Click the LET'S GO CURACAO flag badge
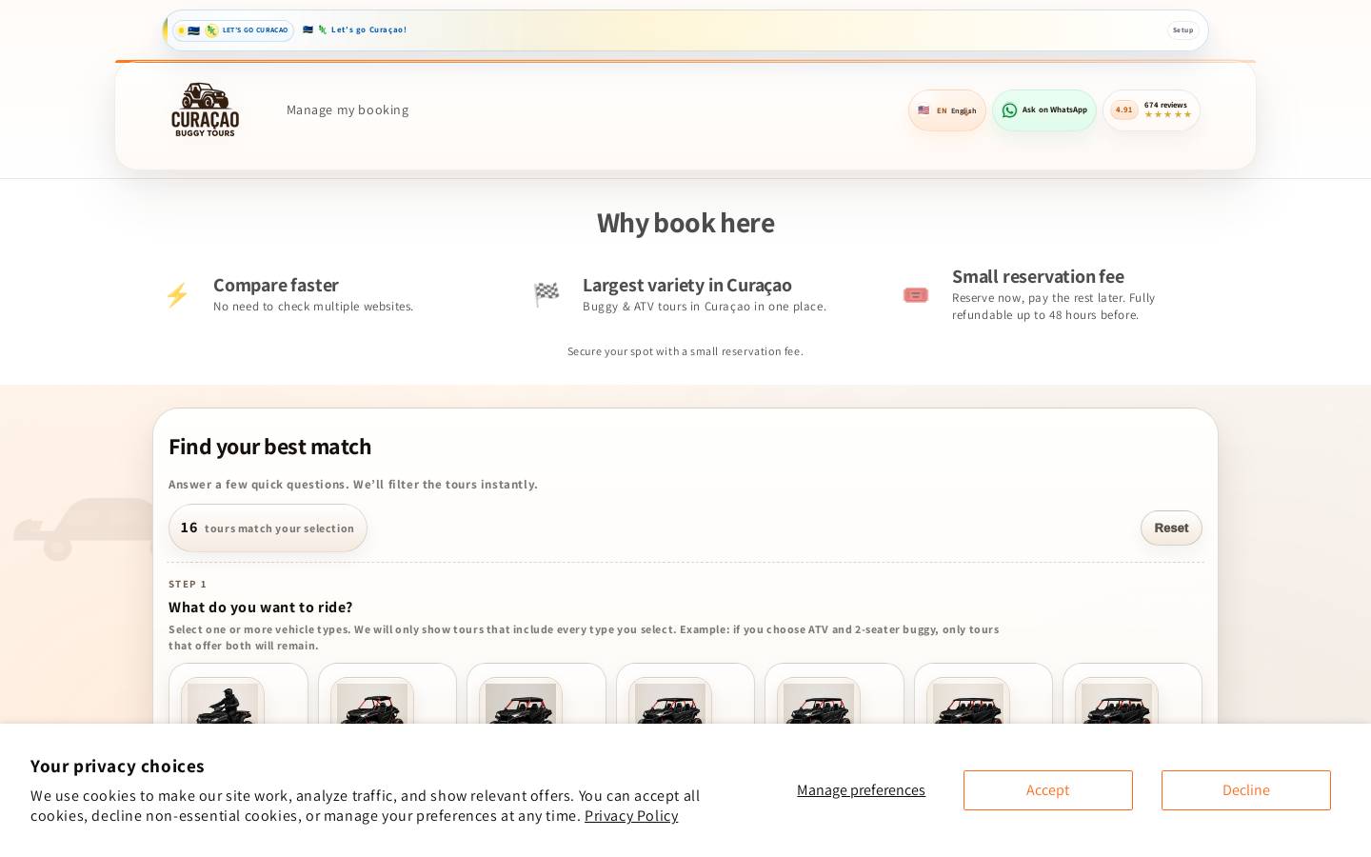Image resolution: width=1371 pixels, height=857 pixels. tap(233, 30)
